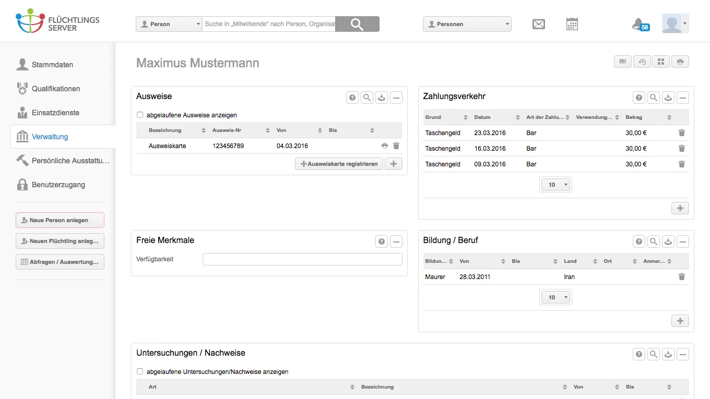Click Neuen Flüchtling anlegen button
Image resolution: width=710 pixels, height=399 pixels.
click(x=60, y=241)
